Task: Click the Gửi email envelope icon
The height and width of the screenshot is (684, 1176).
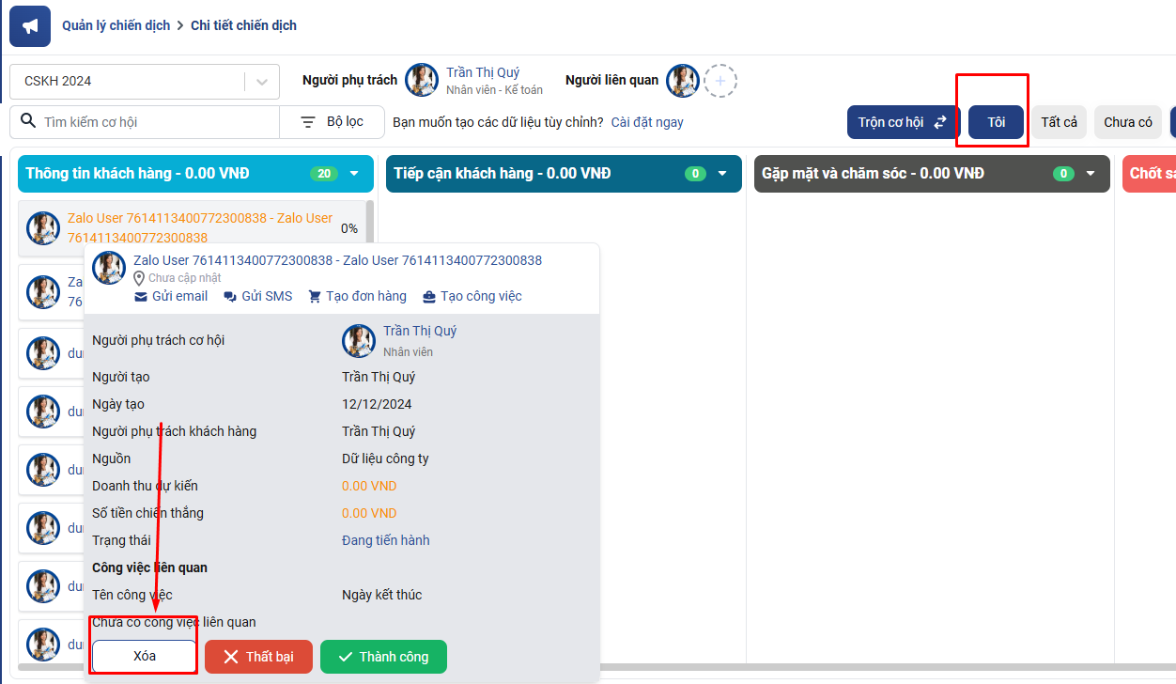Action: pos(141,296)
